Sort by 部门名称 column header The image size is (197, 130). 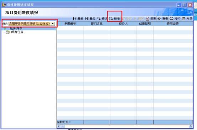pos(97,24)
